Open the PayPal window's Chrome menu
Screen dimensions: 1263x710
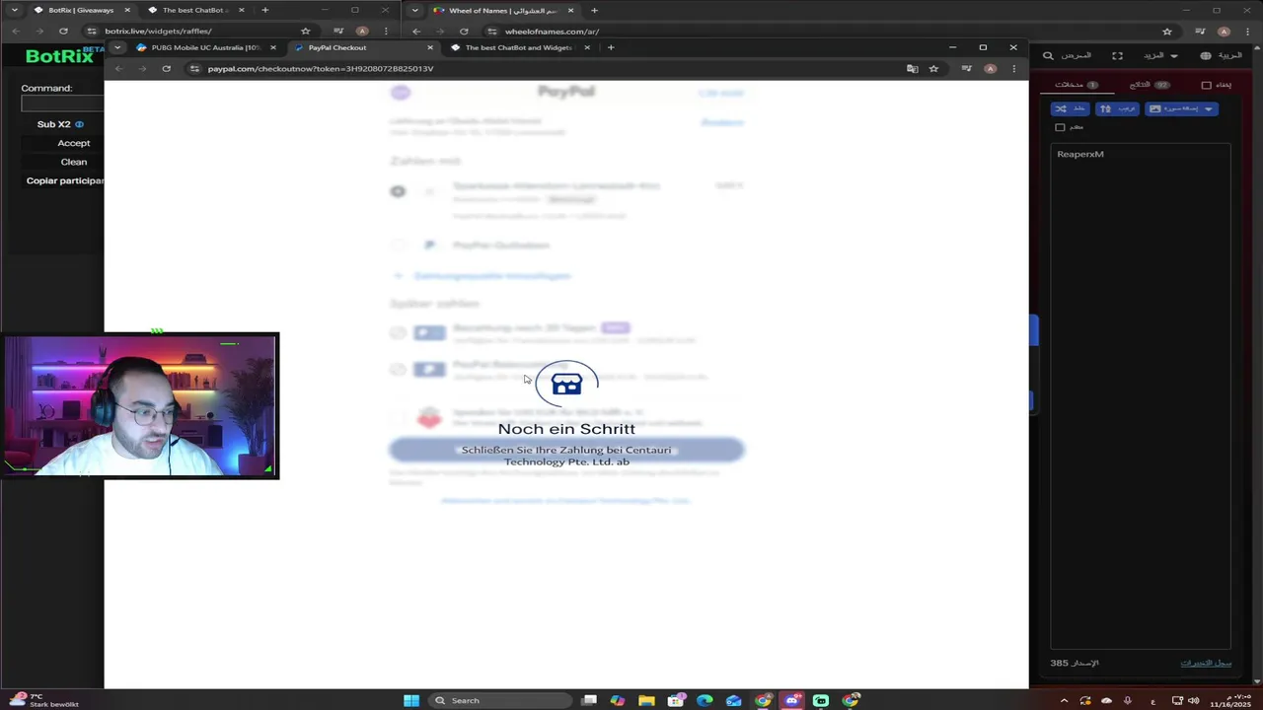1013,68
